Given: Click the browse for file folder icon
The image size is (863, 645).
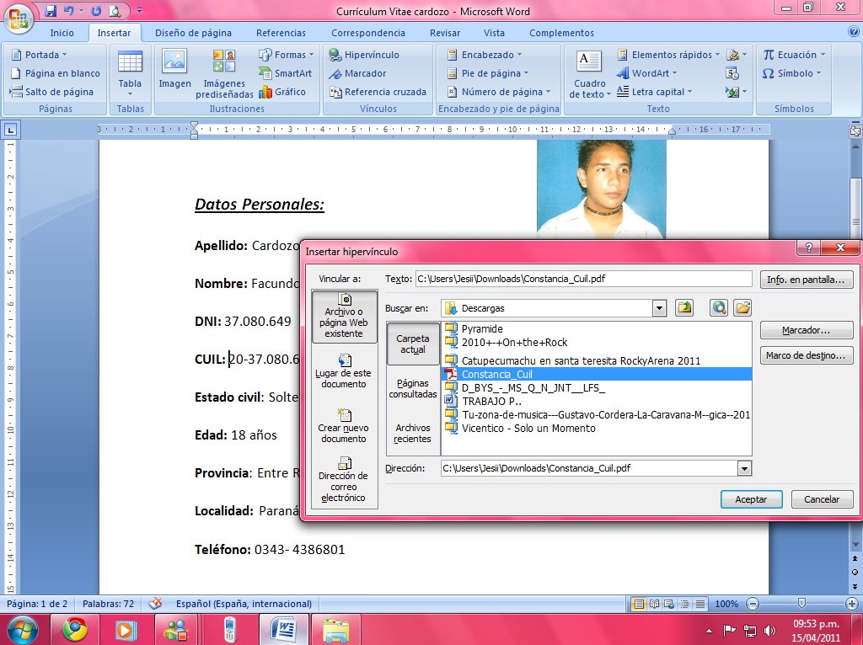Looking at the screenshot, I should tap(742, 308).
